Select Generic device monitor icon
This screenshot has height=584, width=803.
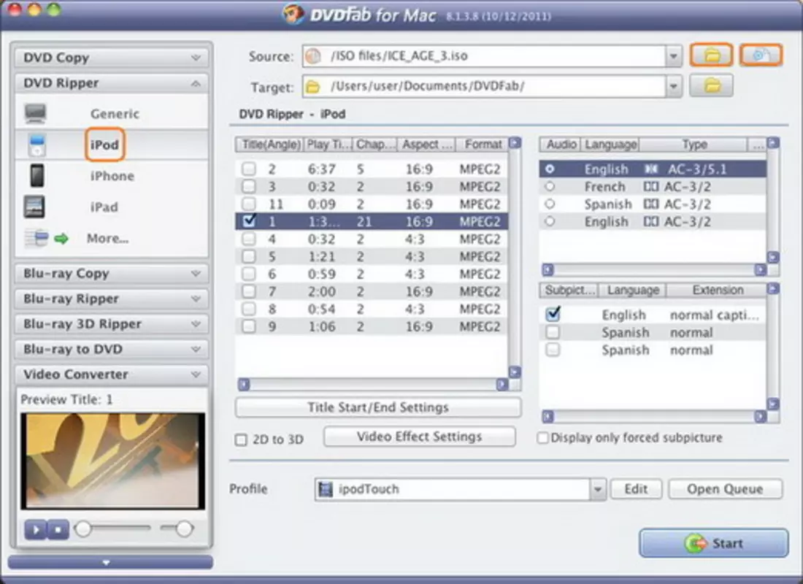(35, 113)
